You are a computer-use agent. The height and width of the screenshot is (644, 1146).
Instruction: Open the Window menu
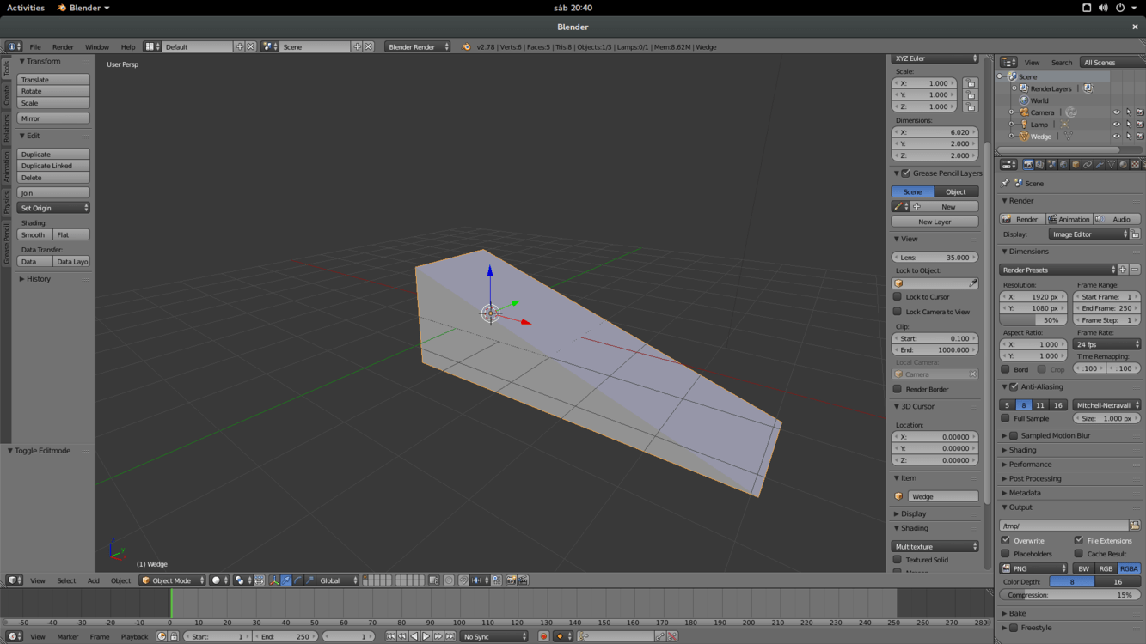[x=96, y=47]
